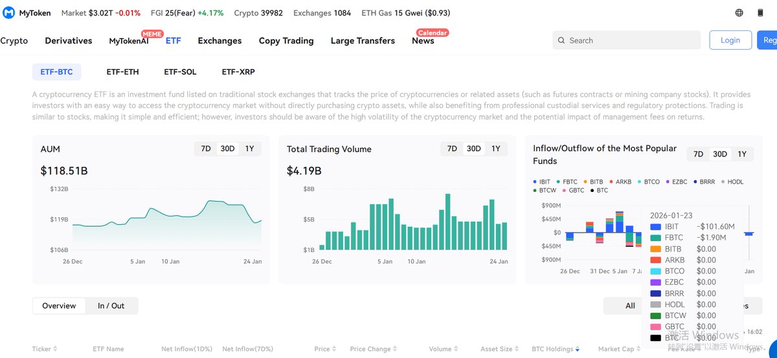Toggle the BRRR legend entry

(704, 182)
